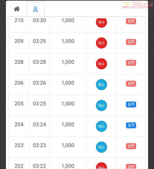The image size is (154, 169).
Task: Tap the 매도 circle at 03:24
Action: [x=101, y=126]
